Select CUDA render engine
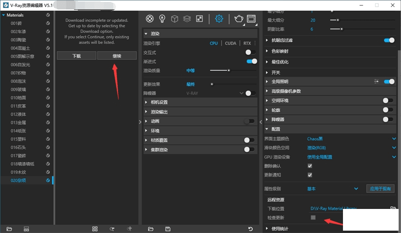 point(230,43)
